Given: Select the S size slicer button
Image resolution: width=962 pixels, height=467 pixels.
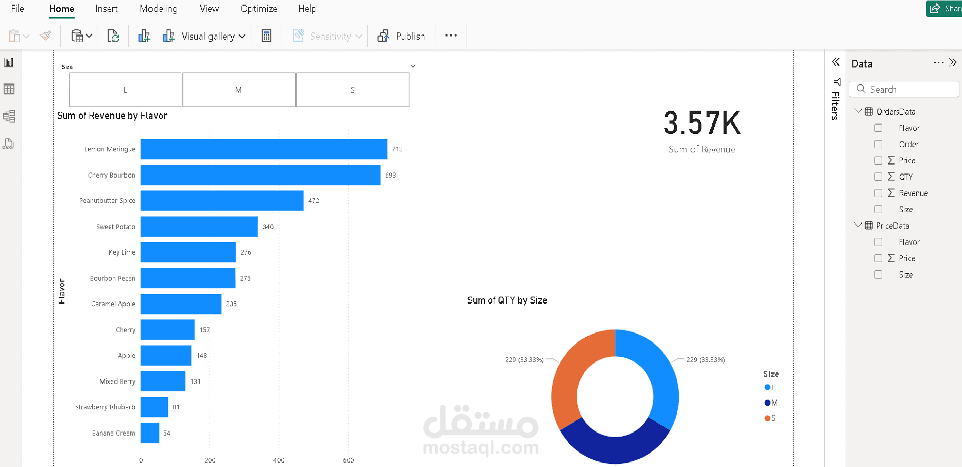Looking at the screenshot, I should coord(353,90).
